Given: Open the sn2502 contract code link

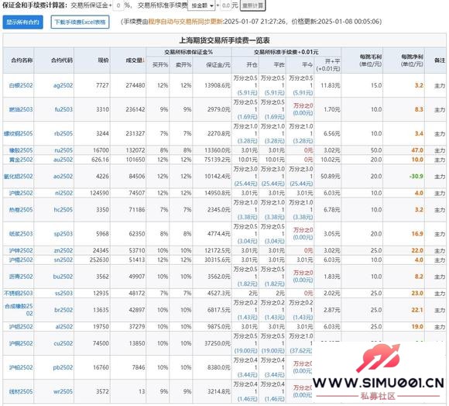Looking at the screenshot, I should (x=63, y=260).
